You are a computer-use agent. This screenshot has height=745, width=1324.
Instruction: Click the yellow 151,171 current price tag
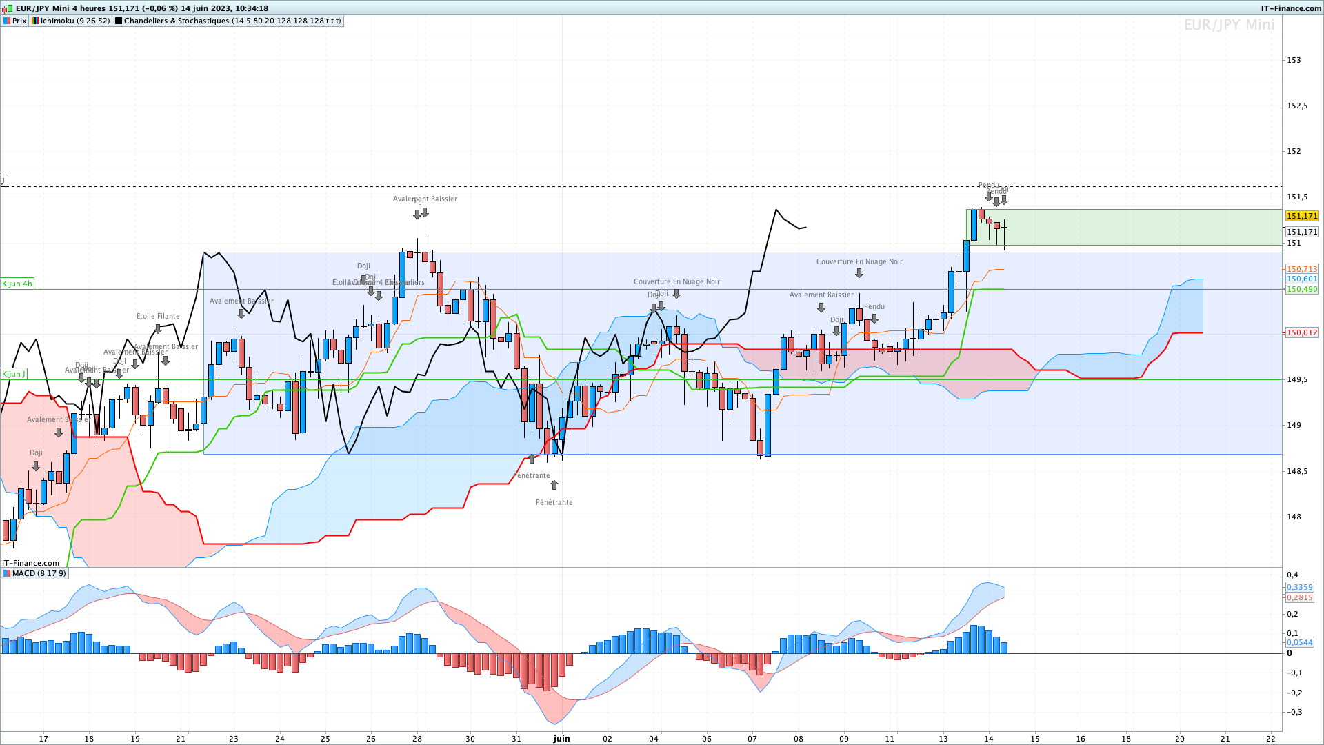(1302, 216)
